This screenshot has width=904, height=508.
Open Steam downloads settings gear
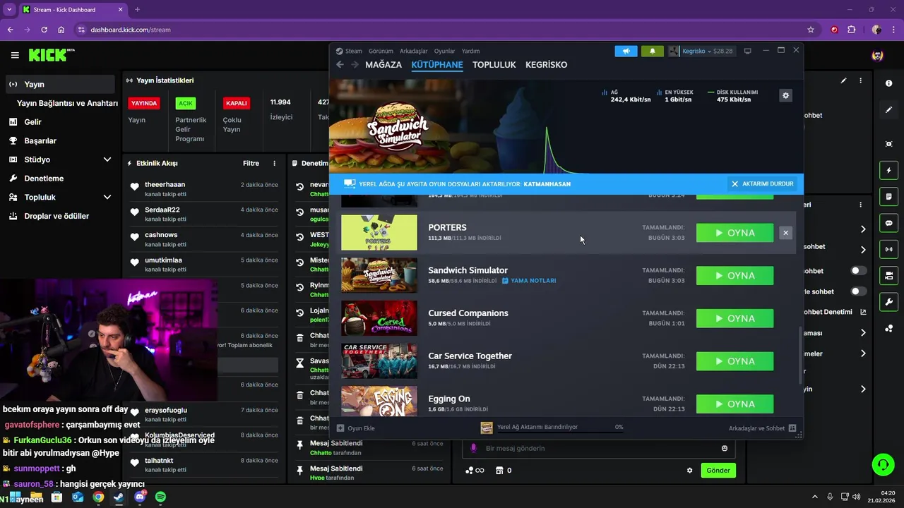tap(785, 96)
